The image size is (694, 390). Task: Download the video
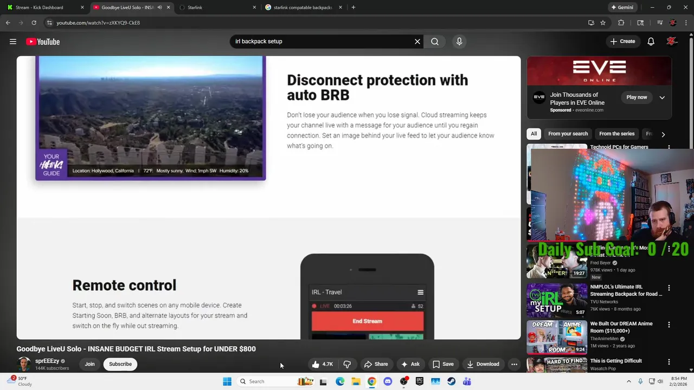pos(483,364)
